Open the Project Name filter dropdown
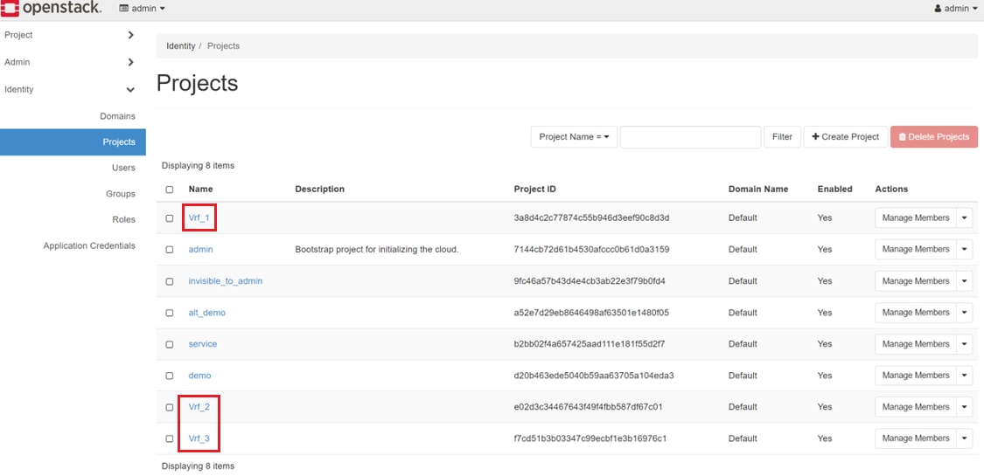Viewport: 984px width, 476px height. [x=574, y=137]
